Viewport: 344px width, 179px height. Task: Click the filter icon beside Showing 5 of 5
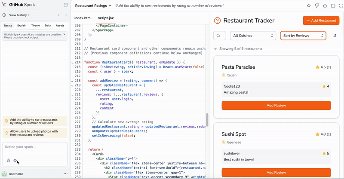tap(215, 49)
